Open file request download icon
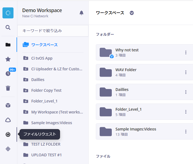193x164 pixels. pyautogui.click(x=8, y=134)
